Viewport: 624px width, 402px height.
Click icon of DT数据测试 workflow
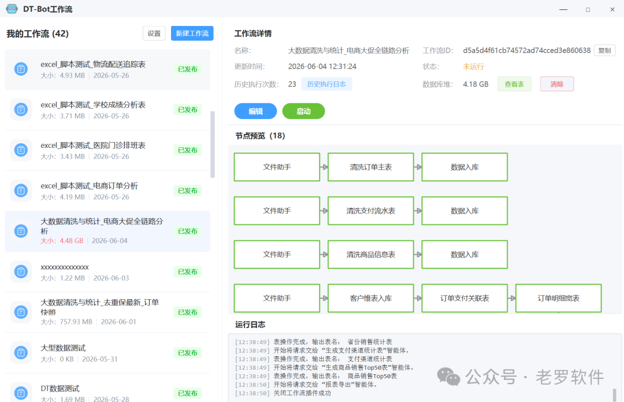21,393
